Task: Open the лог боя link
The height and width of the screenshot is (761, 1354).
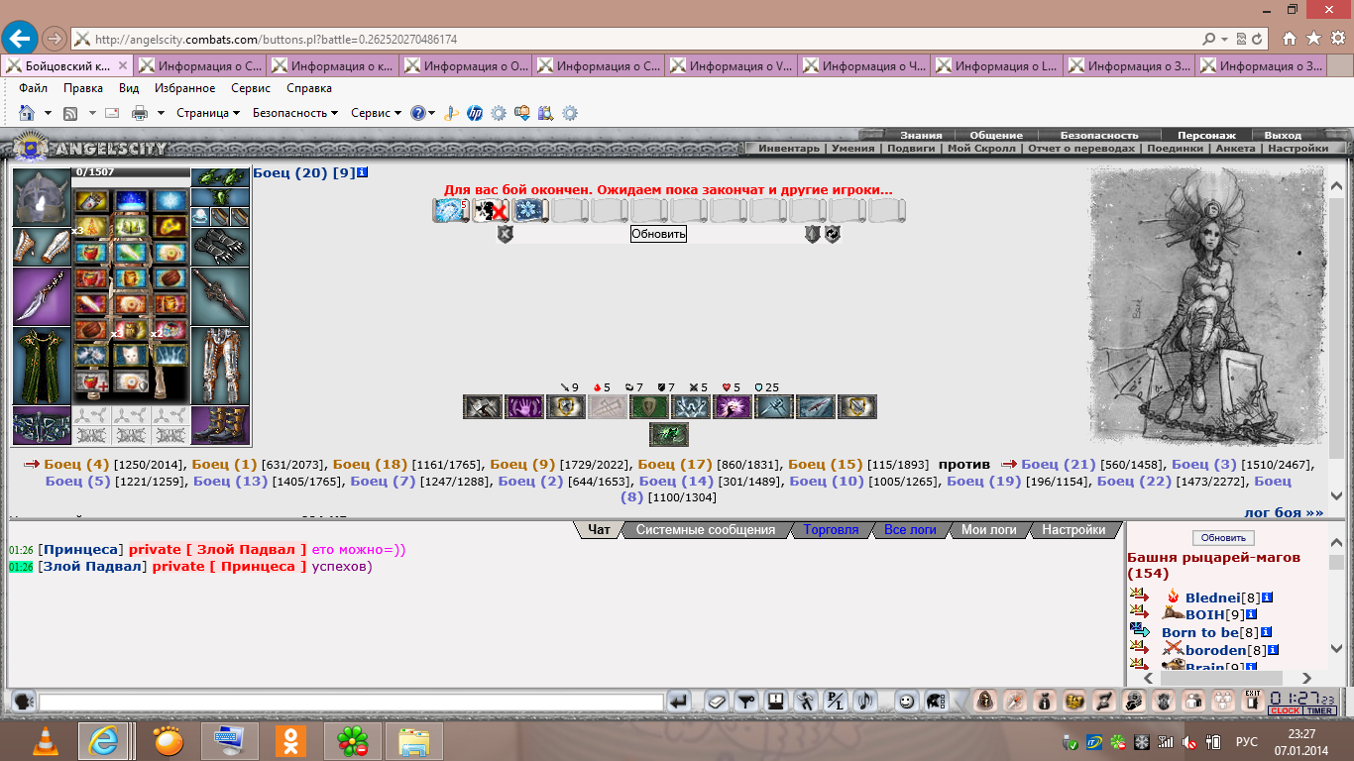Action: coord(1284,512)
